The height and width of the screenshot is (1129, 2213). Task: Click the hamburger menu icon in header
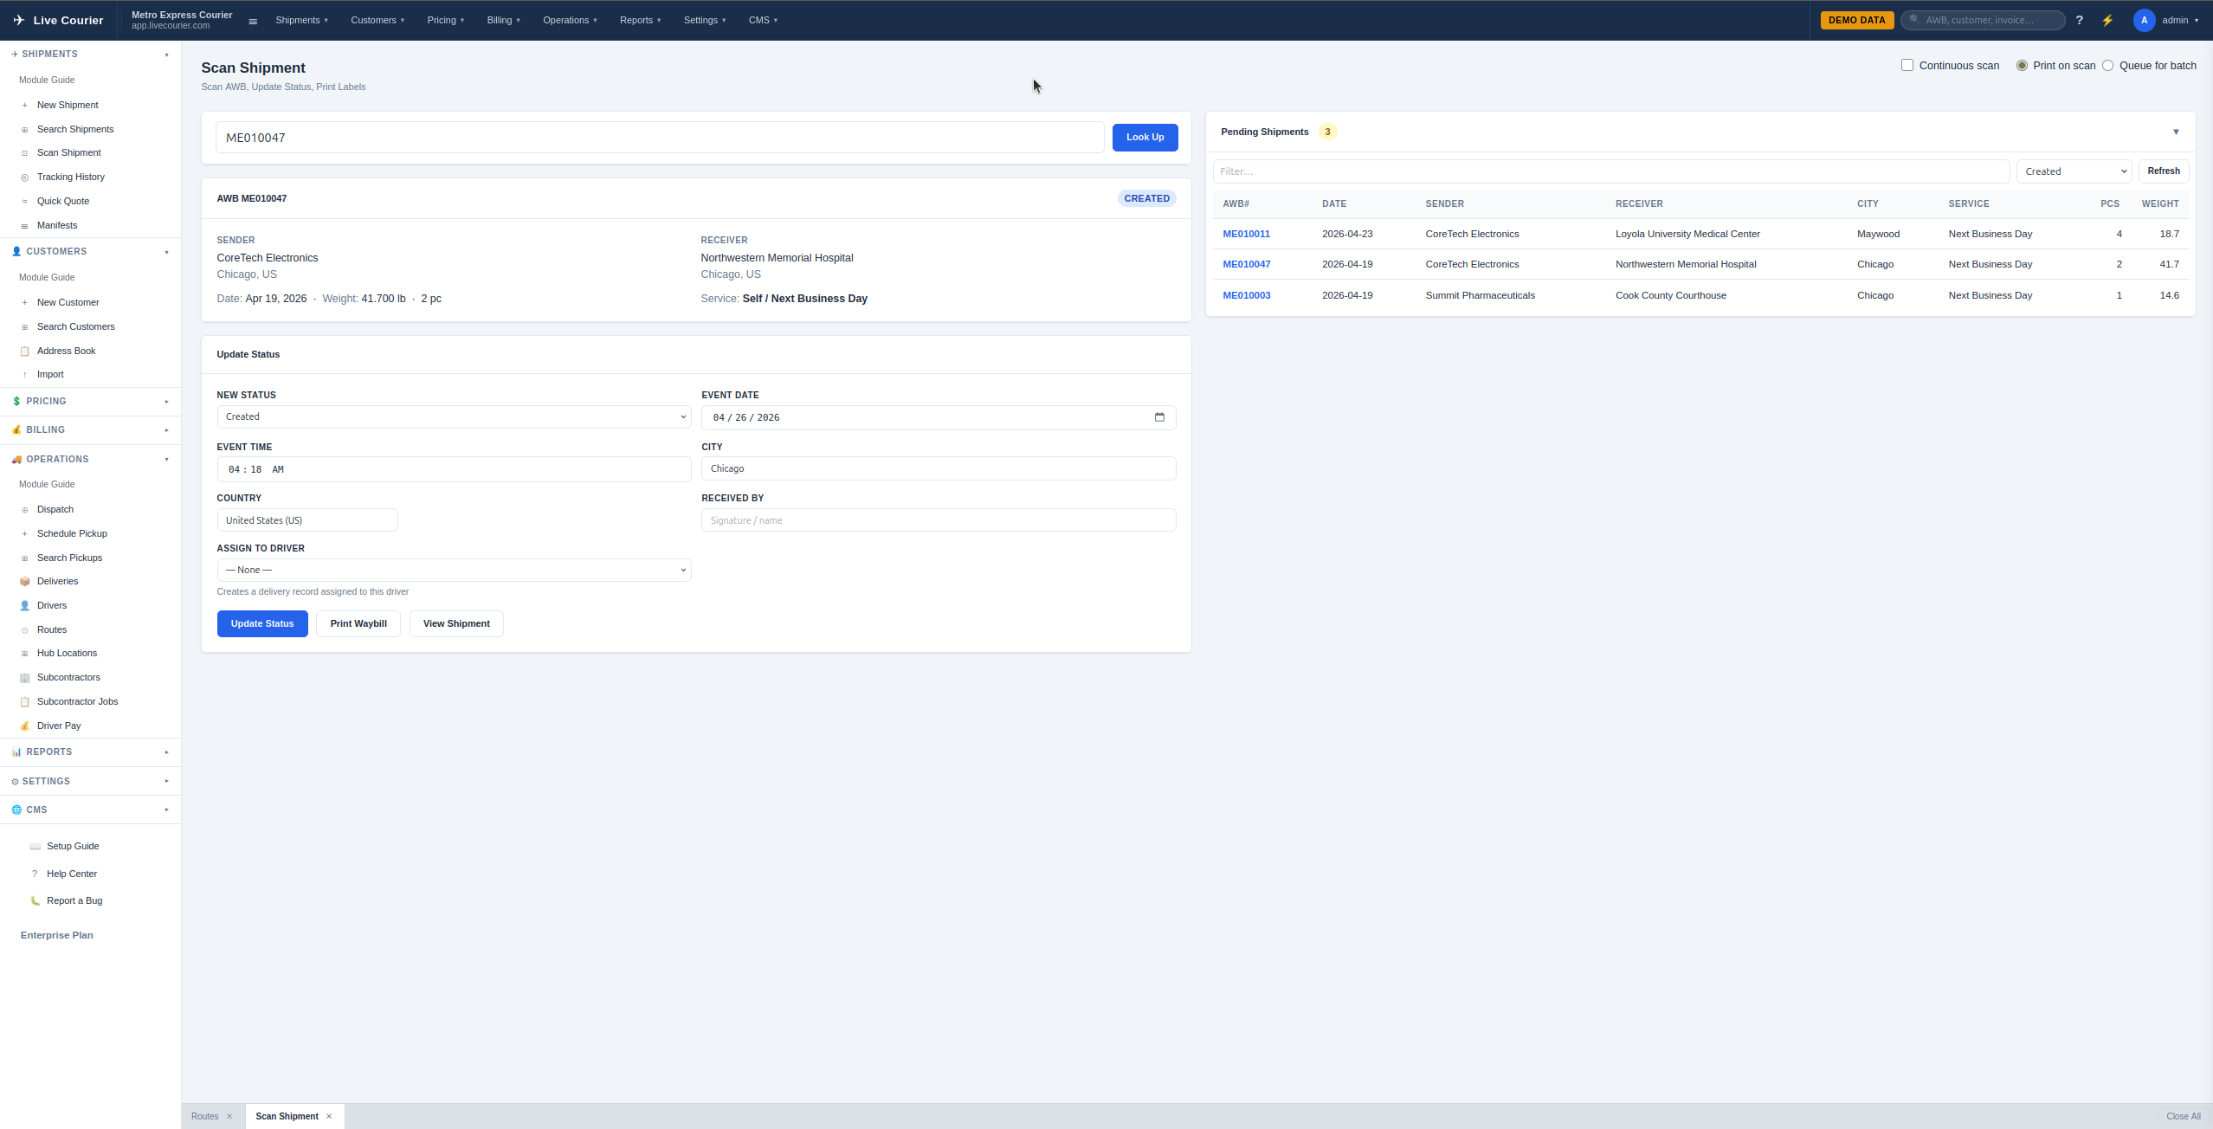pyautogui.click(x=253, y=21)
